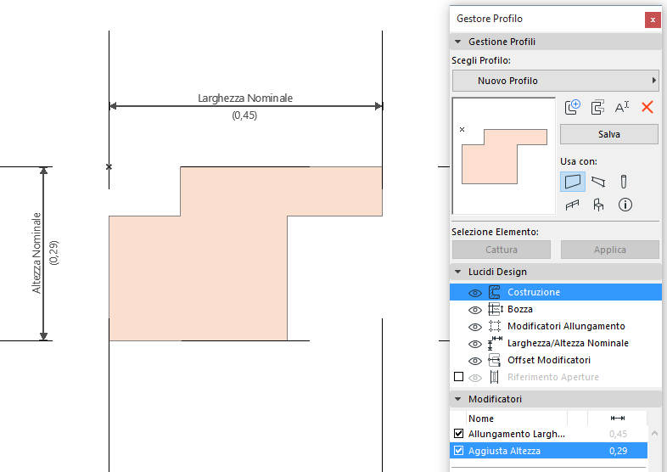667x472 pixels.
Task: Click the Larghezza/Altezza Nominale layer icon
Action: point(495,343)
